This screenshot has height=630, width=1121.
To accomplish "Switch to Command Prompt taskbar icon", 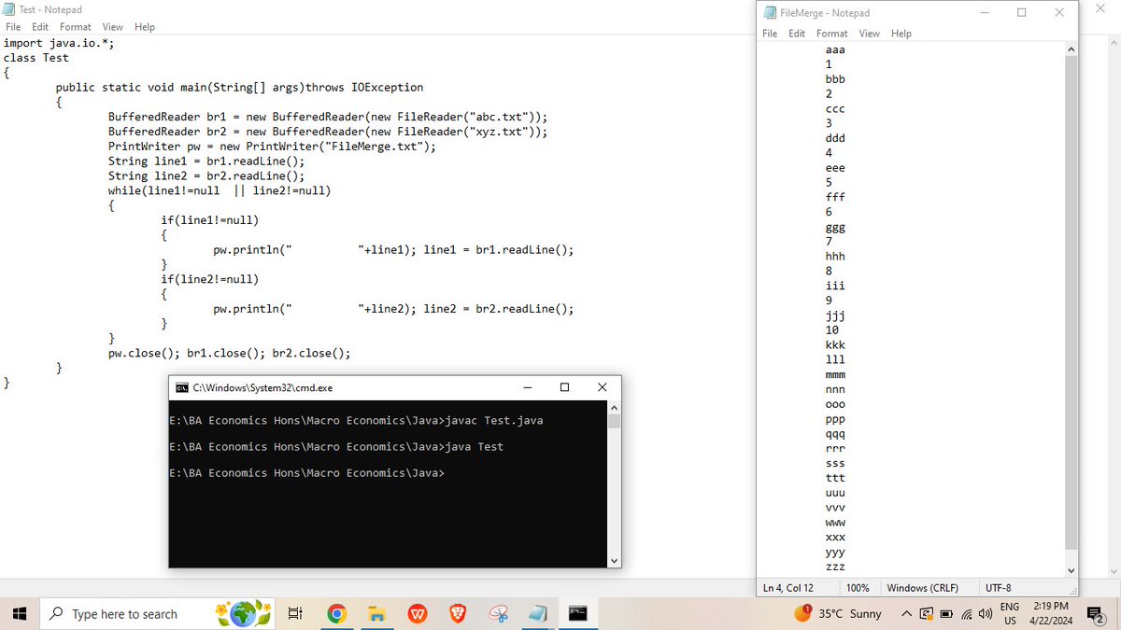I will (x=578, y=613).
